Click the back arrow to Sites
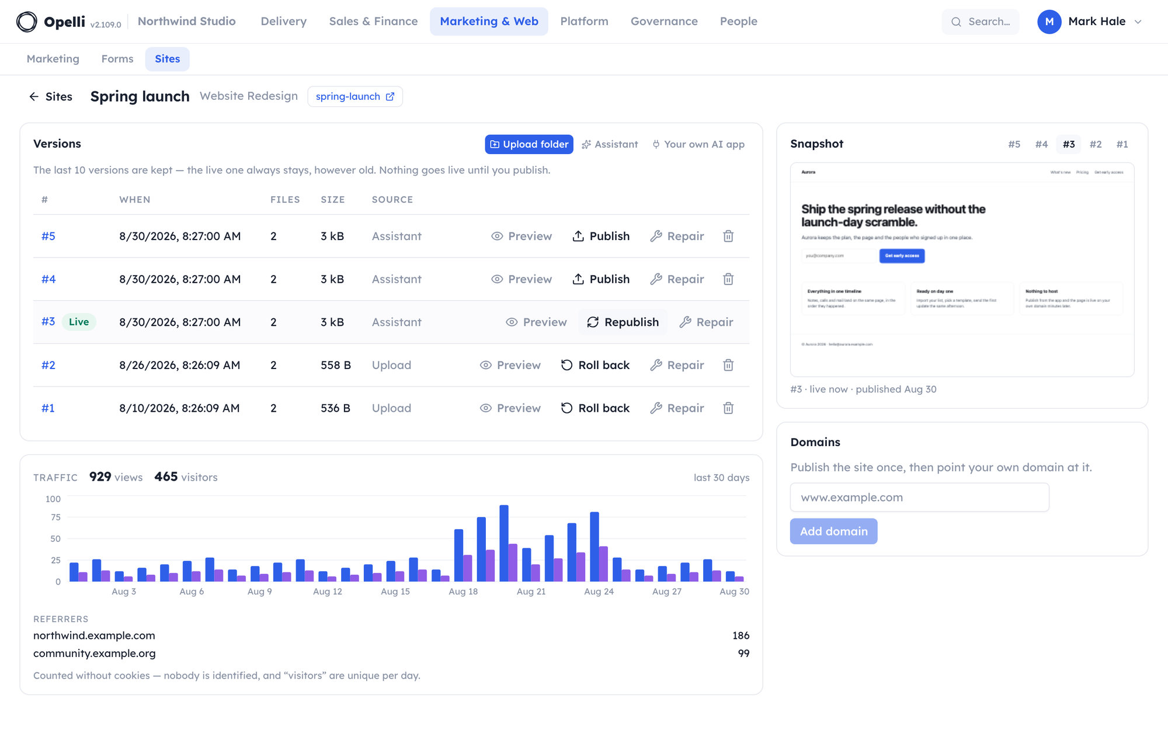The width and height of the screenshot is (1168, 730). 34,96
